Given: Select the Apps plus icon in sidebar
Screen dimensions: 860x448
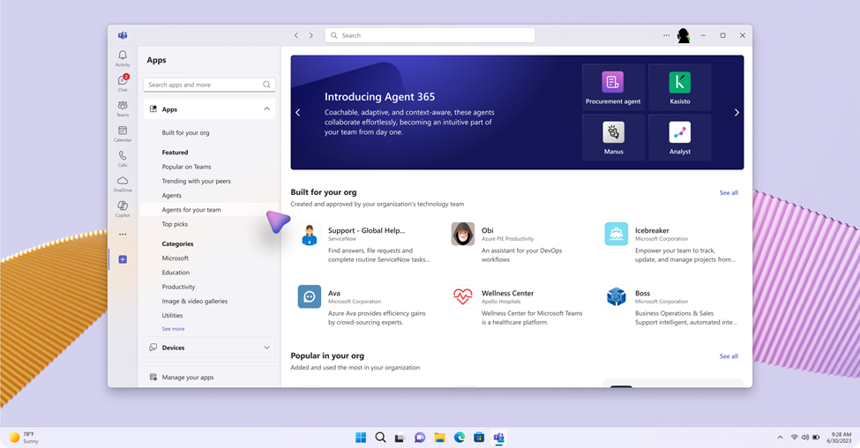Looking at the screenshot, I should point(123,259).
